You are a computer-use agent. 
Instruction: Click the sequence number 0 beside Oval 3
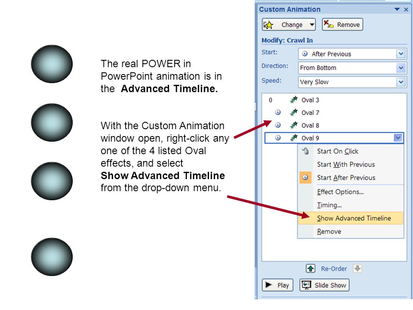(271, 100)
